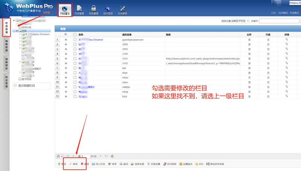This screenshot has width=301, height=171.
Task: Switch to the 模板管理 side tab
Action: [x=6, y=46]
